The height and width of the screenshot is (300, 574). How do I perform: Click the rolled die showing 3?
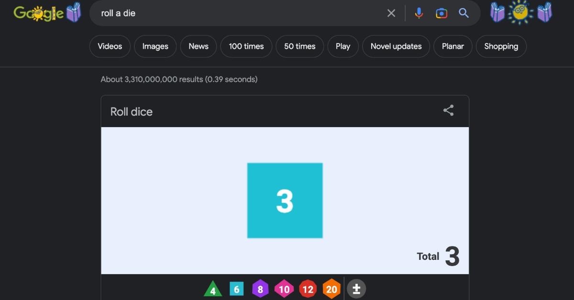[285, 201]
